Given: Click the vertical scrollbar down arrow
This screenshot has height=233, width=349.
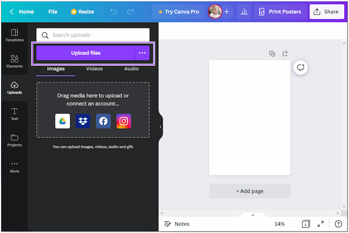Looking at the screenshot, I should [x=344, y=207].
